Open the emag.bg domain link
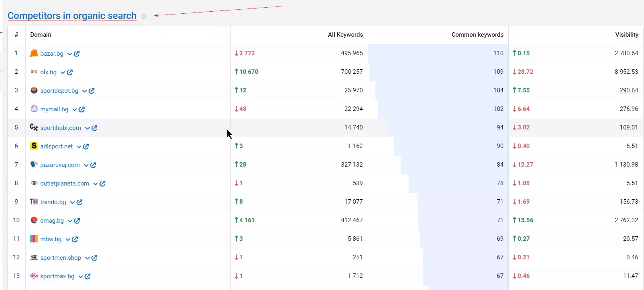 click(x=52, y=221)
